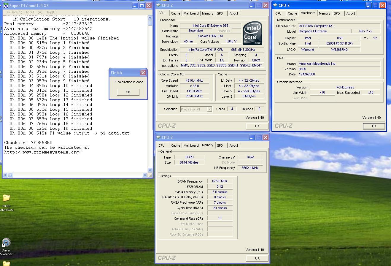Click Super PI vertical scrollbar up arrow
391x266 pixels.
[x=150, y=18]
